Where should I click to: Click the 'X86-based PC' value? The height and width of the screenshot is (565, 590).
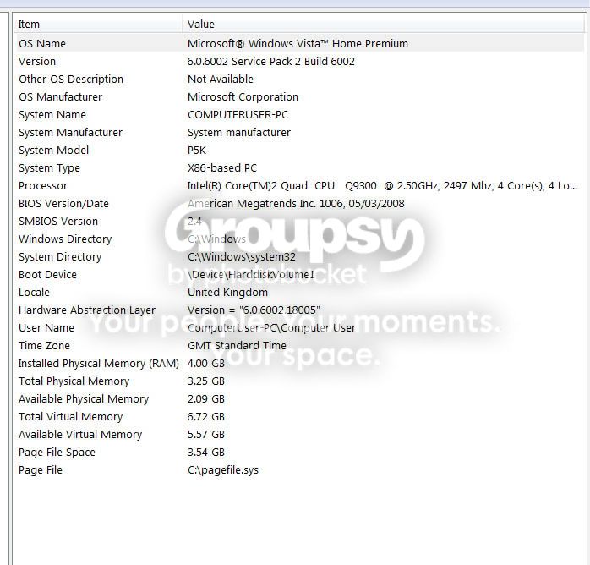[222, 167]
